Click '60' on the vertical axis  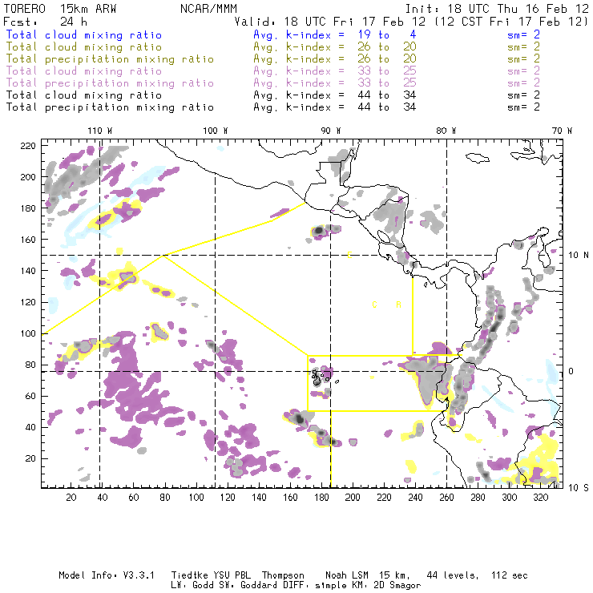point(30,397)
